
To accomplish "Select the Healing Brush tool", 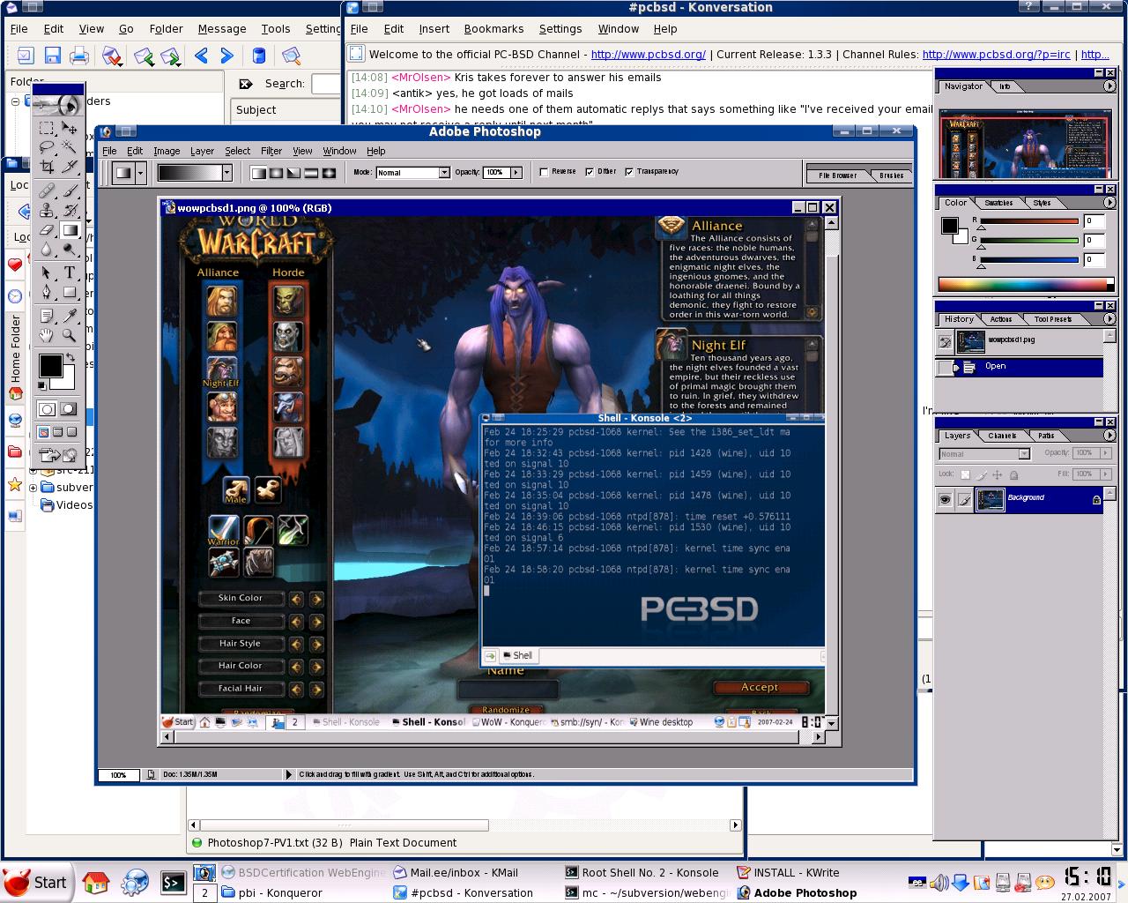I will point(47,190).
